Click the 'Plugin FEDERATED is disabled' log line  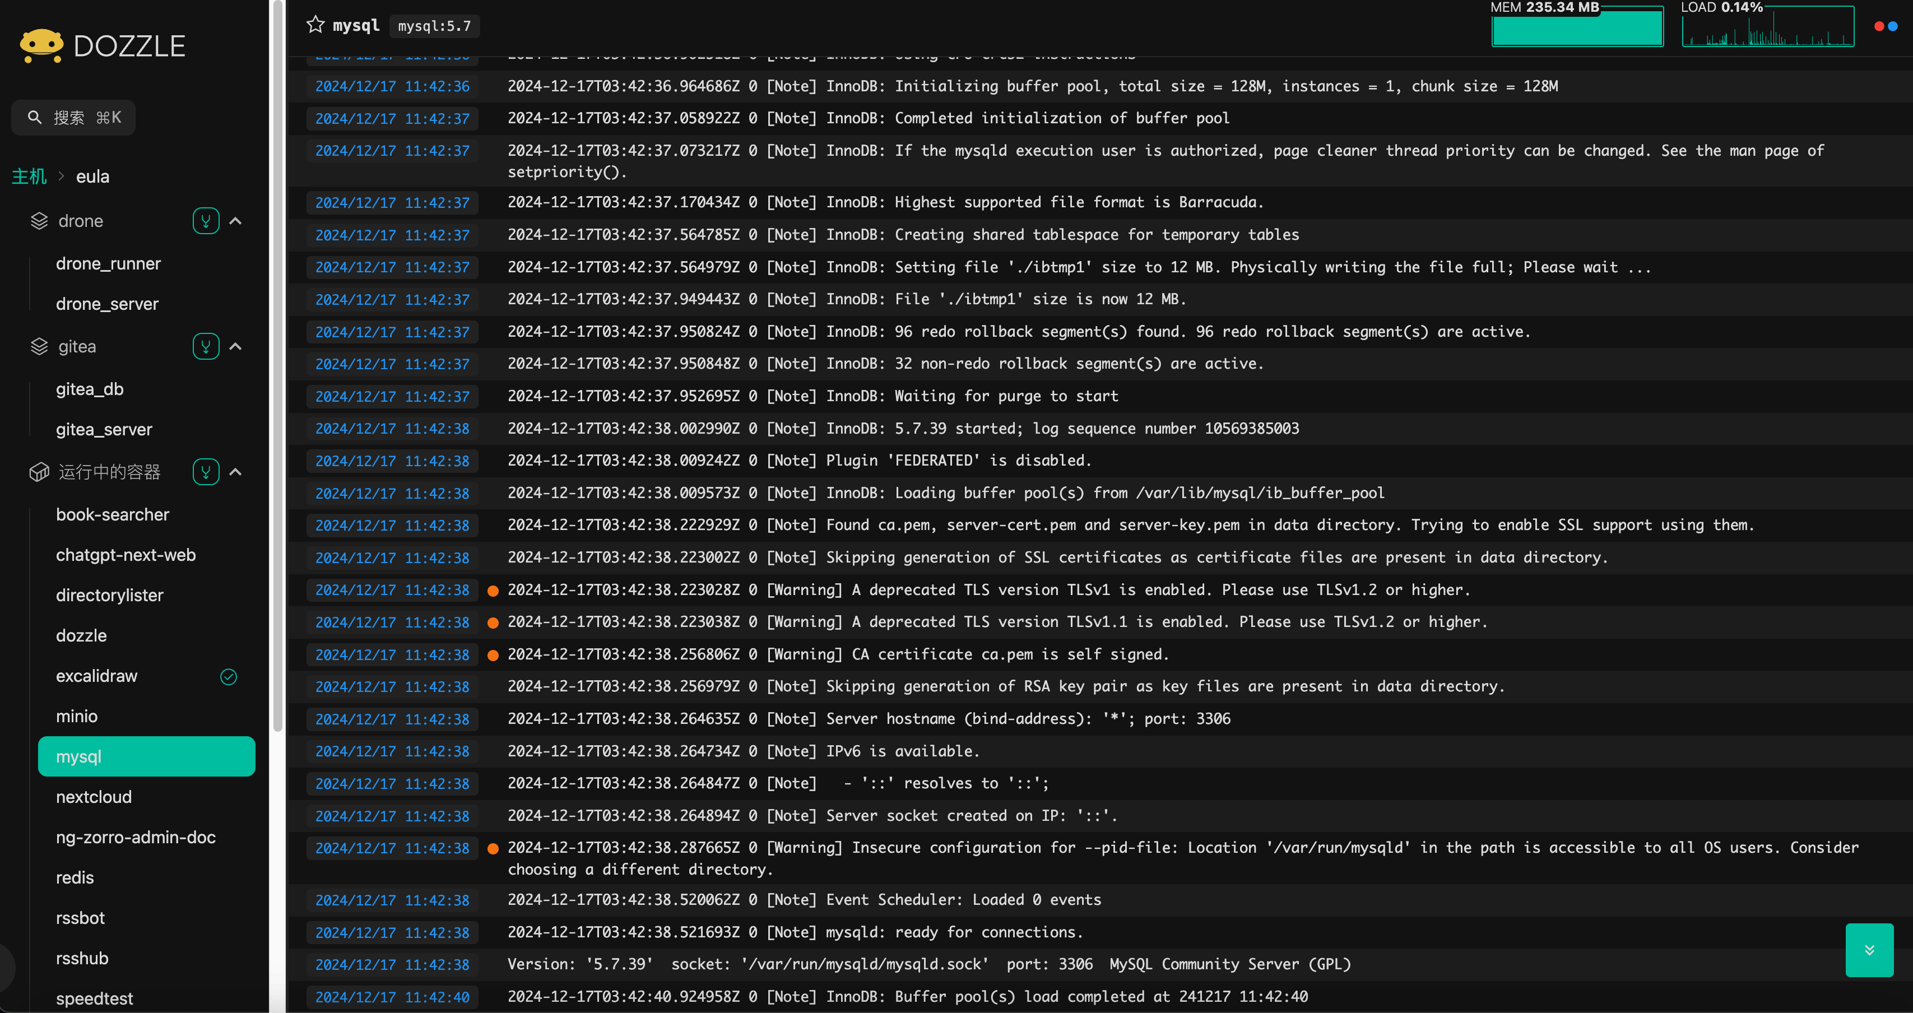pos(799,461)
